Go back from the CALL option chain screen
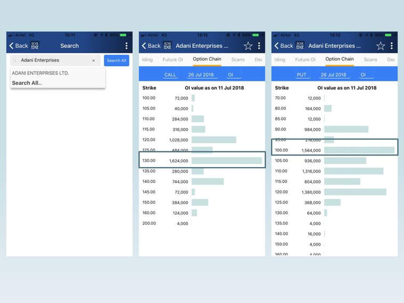This screenshot has height=303, width=404. pyautogui.click(x=151, y=46)
